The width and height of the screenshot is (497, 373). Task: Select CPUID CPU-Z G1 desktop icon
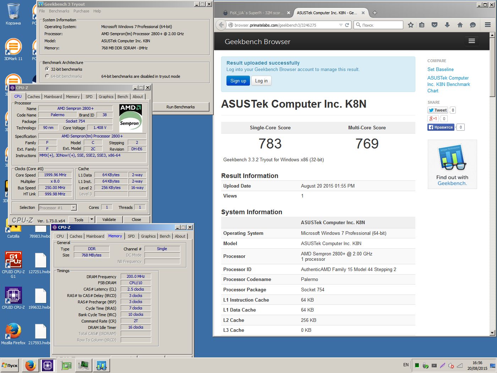click(x=13, y=265)
